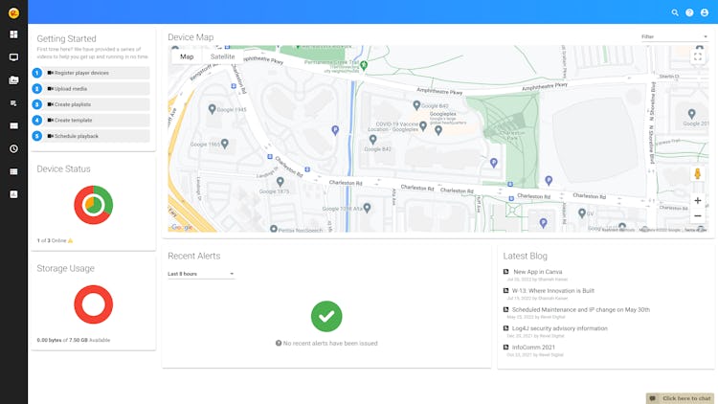
Task: Click the Click here to chat button
Action: pyautogui.click(x=680, y=398)
